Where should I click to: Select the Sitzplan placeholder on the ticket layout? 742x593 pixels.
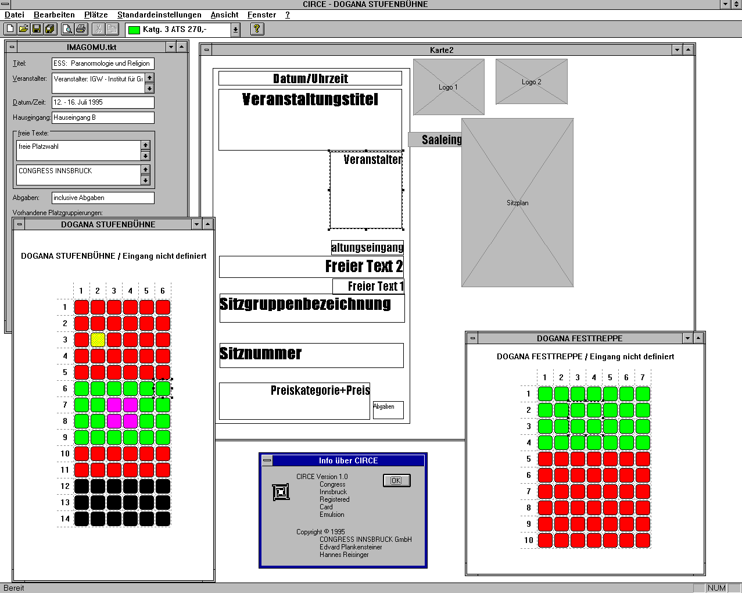pyautogui.click(x=517, y=202)
